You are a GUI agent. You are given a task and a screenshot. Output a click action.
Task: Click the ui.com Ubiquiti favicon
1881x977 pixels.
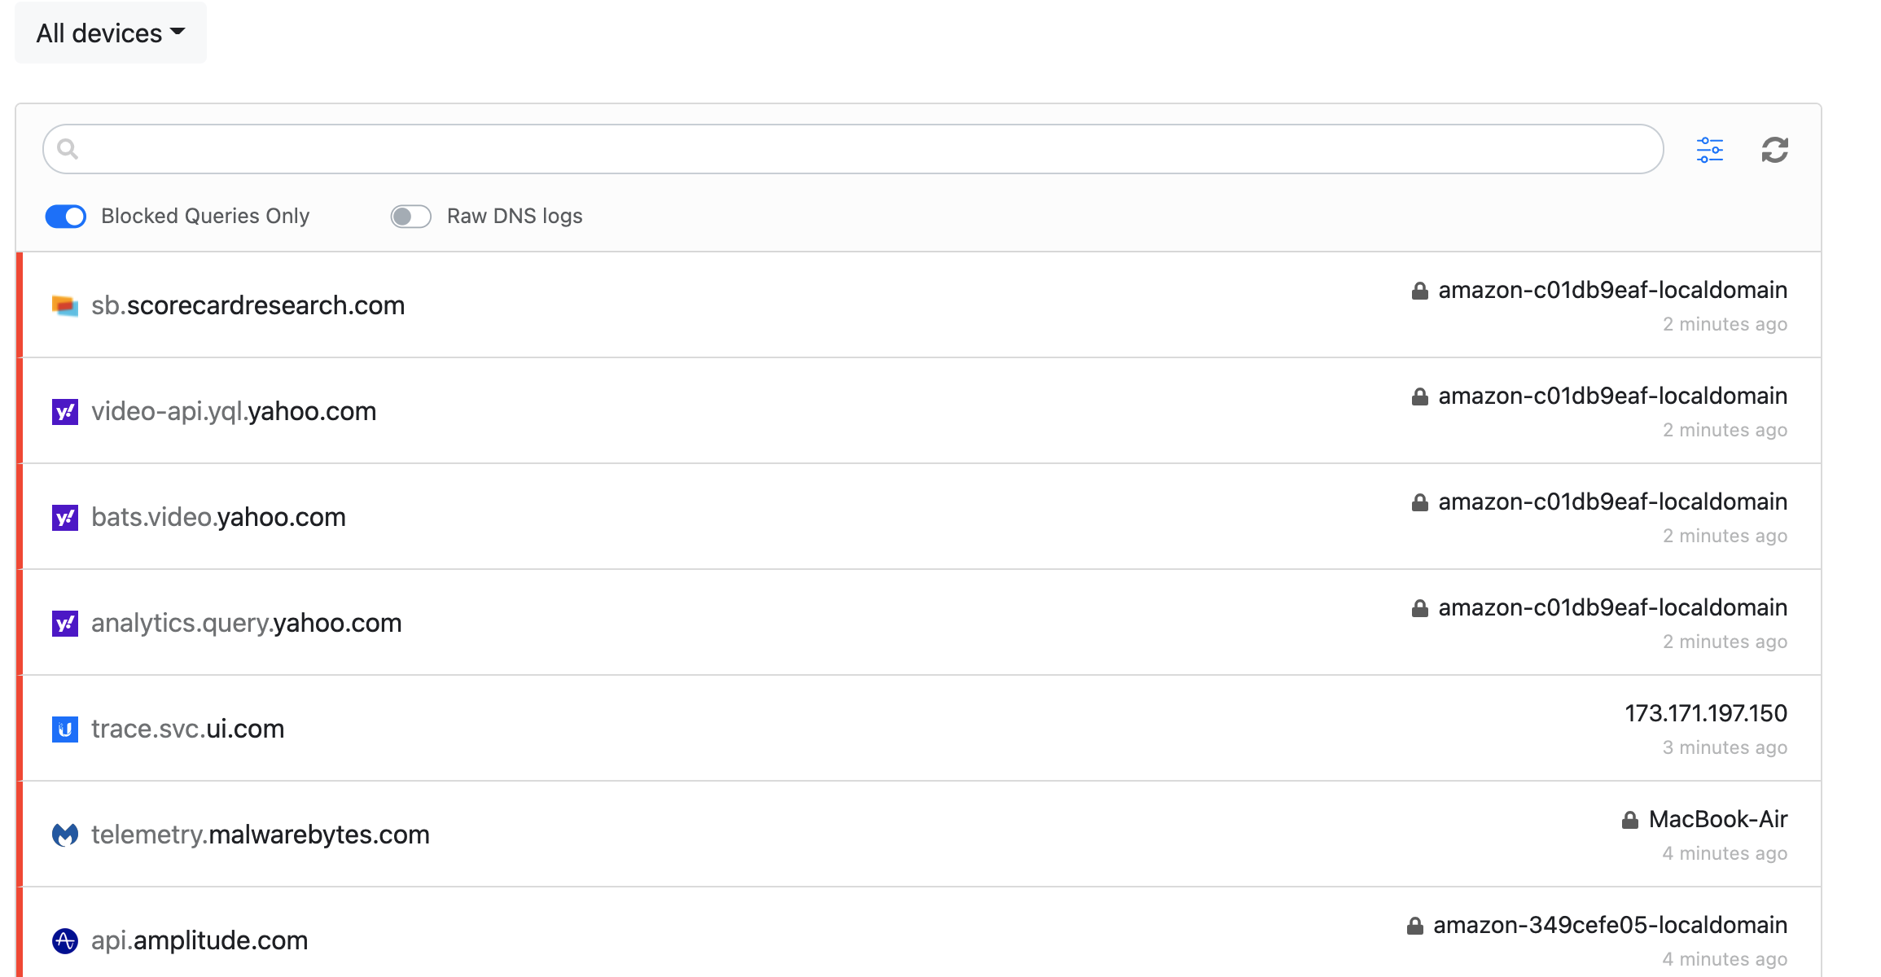tap(65, 729)
